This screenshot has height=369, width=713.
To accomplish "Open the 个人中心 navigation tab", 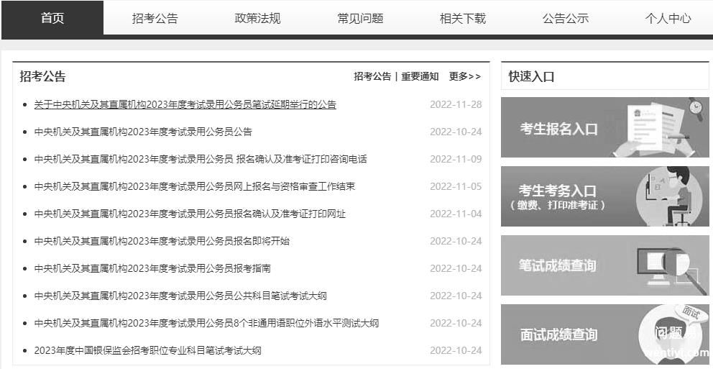I will click(668, 19).
